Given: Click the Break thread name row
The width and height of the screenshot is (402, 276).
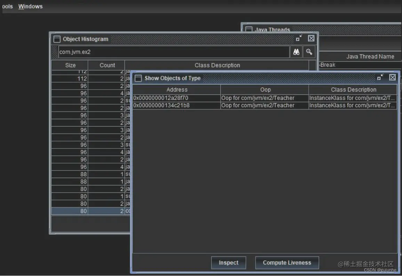Looking at the screenshot, I should coord(360,65).
